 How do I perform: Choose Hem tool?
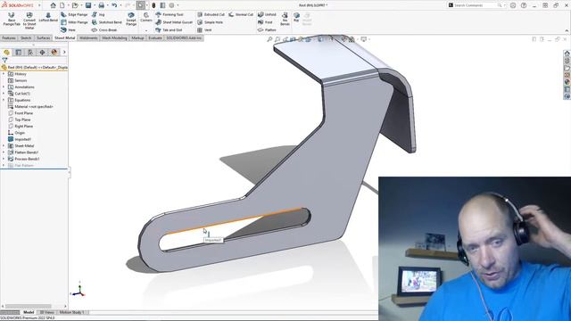pyautogui.click(x=68, y=29)
